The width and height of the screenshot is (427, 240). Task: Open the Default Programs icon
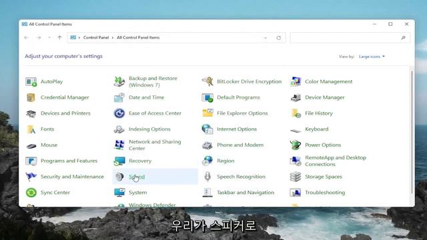[x=207, y=97]
